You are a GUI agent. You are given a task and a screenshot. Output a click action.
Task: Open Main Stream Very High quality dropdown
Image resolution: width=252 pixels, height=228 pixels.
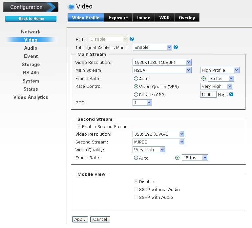(216, 86)
